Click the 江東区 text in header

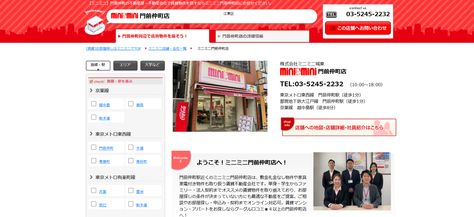click(229, 14)
